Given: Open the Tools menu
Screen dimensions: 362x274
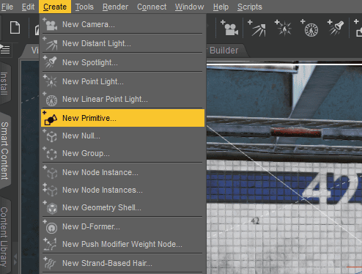Looking at the screenshot, I should tap(84, 7).
